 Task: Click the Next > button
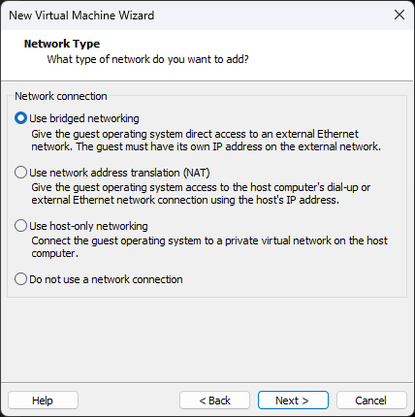pyautogui.click(x=293, y=401)
